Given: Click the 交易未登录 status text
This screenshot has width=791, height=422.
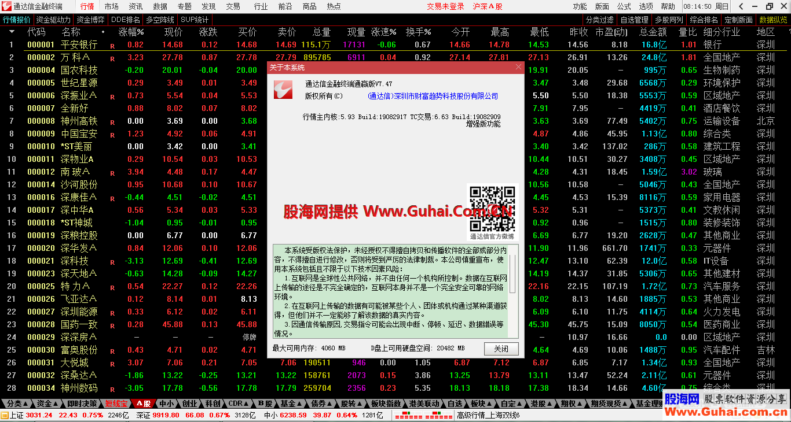Looking at the screenshot, I should [x=446, y=7].
